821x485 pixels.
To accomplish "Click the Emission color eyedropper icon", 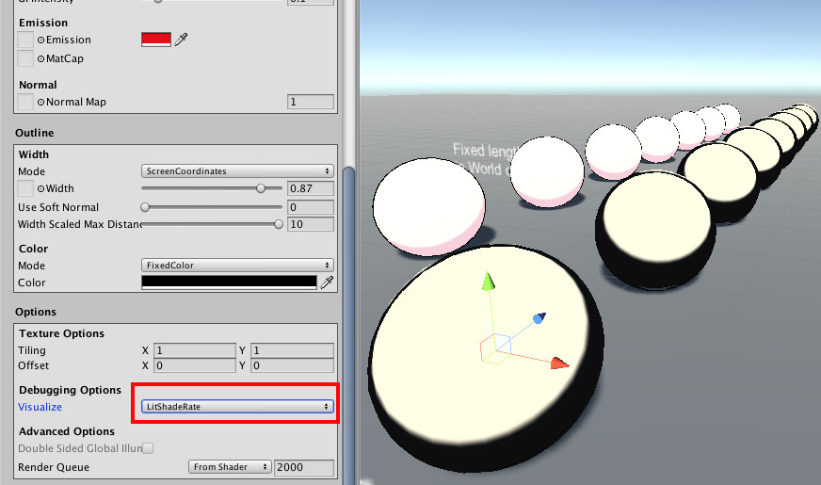I will tap(181, 40).
